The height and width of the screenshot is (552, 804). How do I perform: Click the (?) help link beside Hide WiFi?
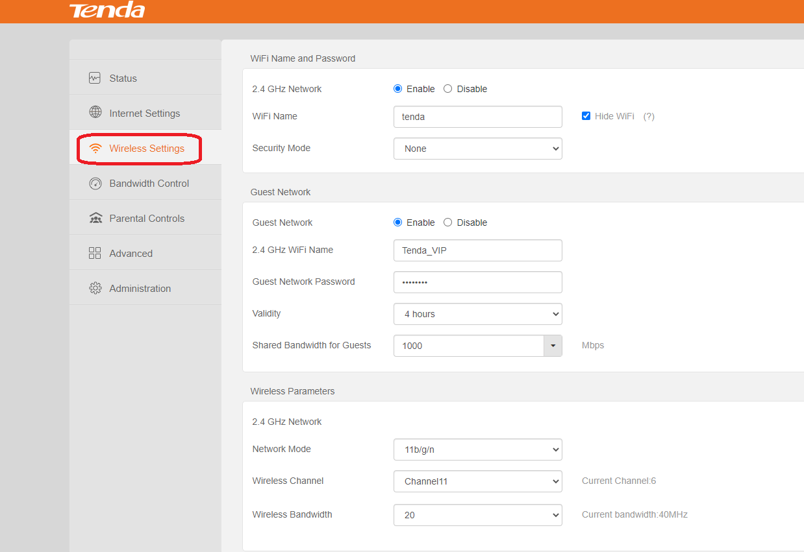[648, 117]
